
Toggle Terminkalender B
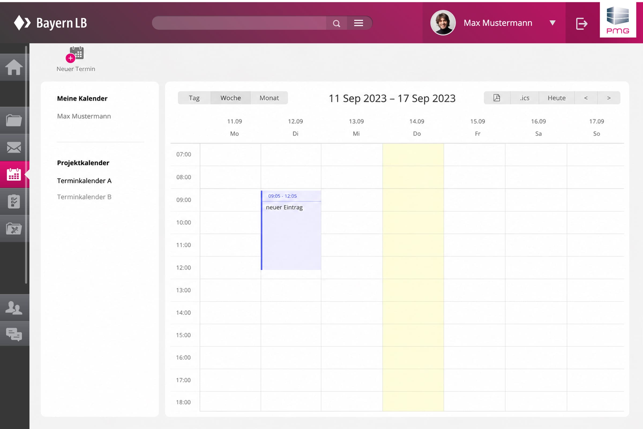pos(84,197)
